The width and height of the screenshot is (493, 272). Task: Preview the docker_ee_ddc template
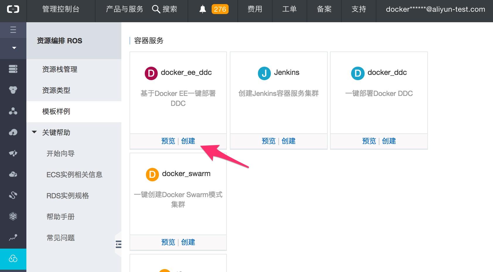point(168,141)
